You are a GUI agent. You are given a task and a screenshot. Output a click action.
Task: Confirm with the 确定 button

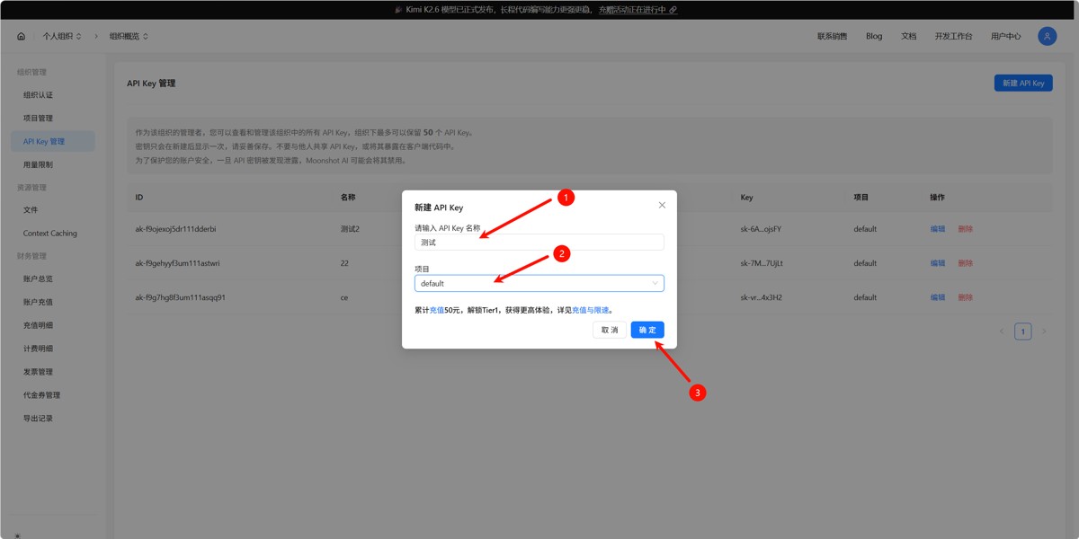(x=647, y=330)
